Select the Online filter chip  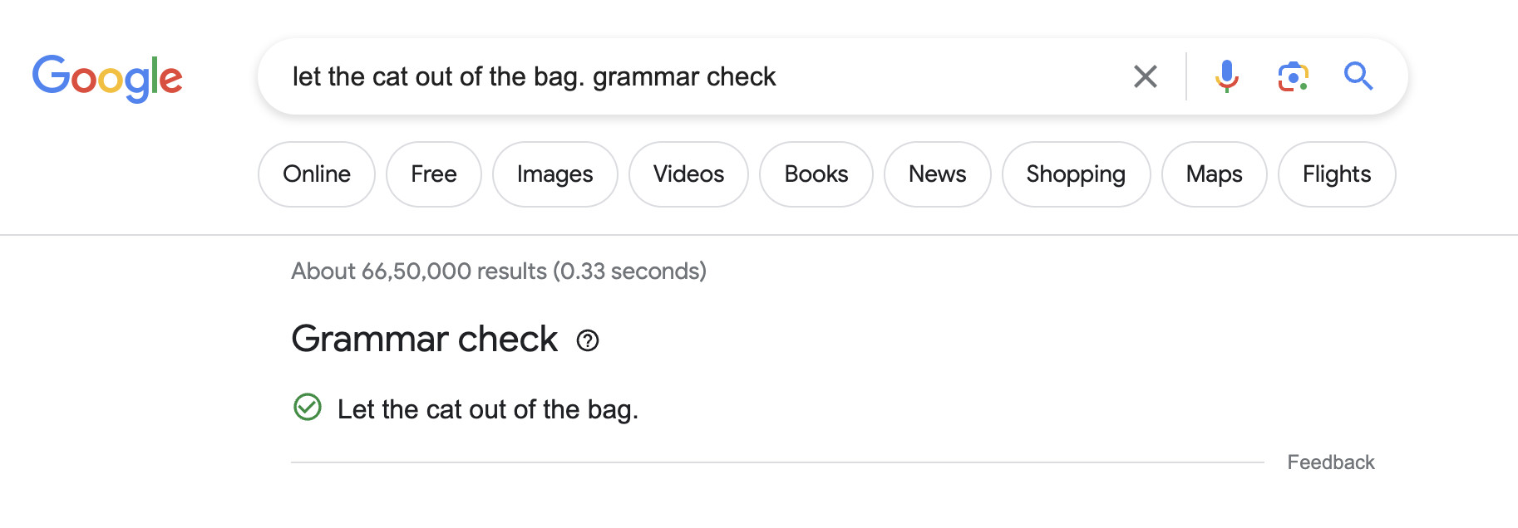[317, 174]
